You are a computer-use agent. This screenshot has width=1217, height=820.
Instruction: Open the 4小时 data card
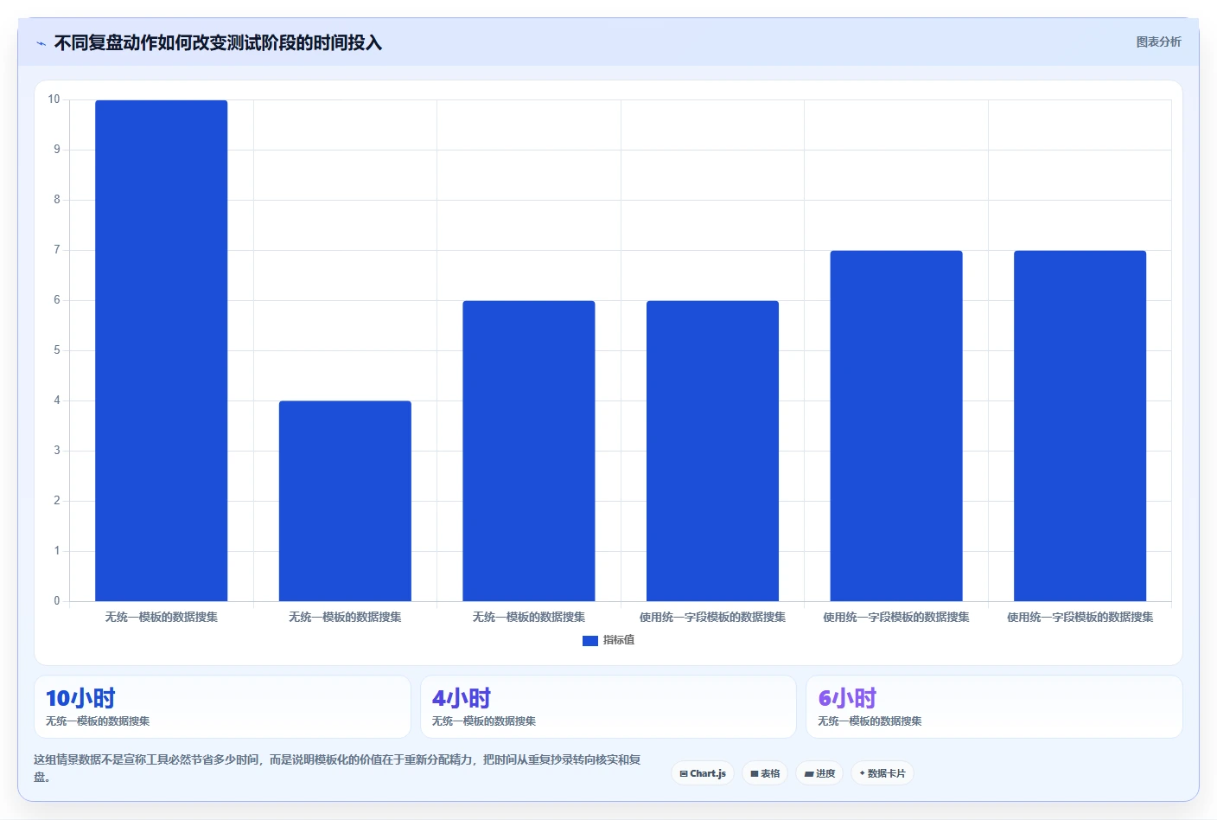(x=608, y=707)
